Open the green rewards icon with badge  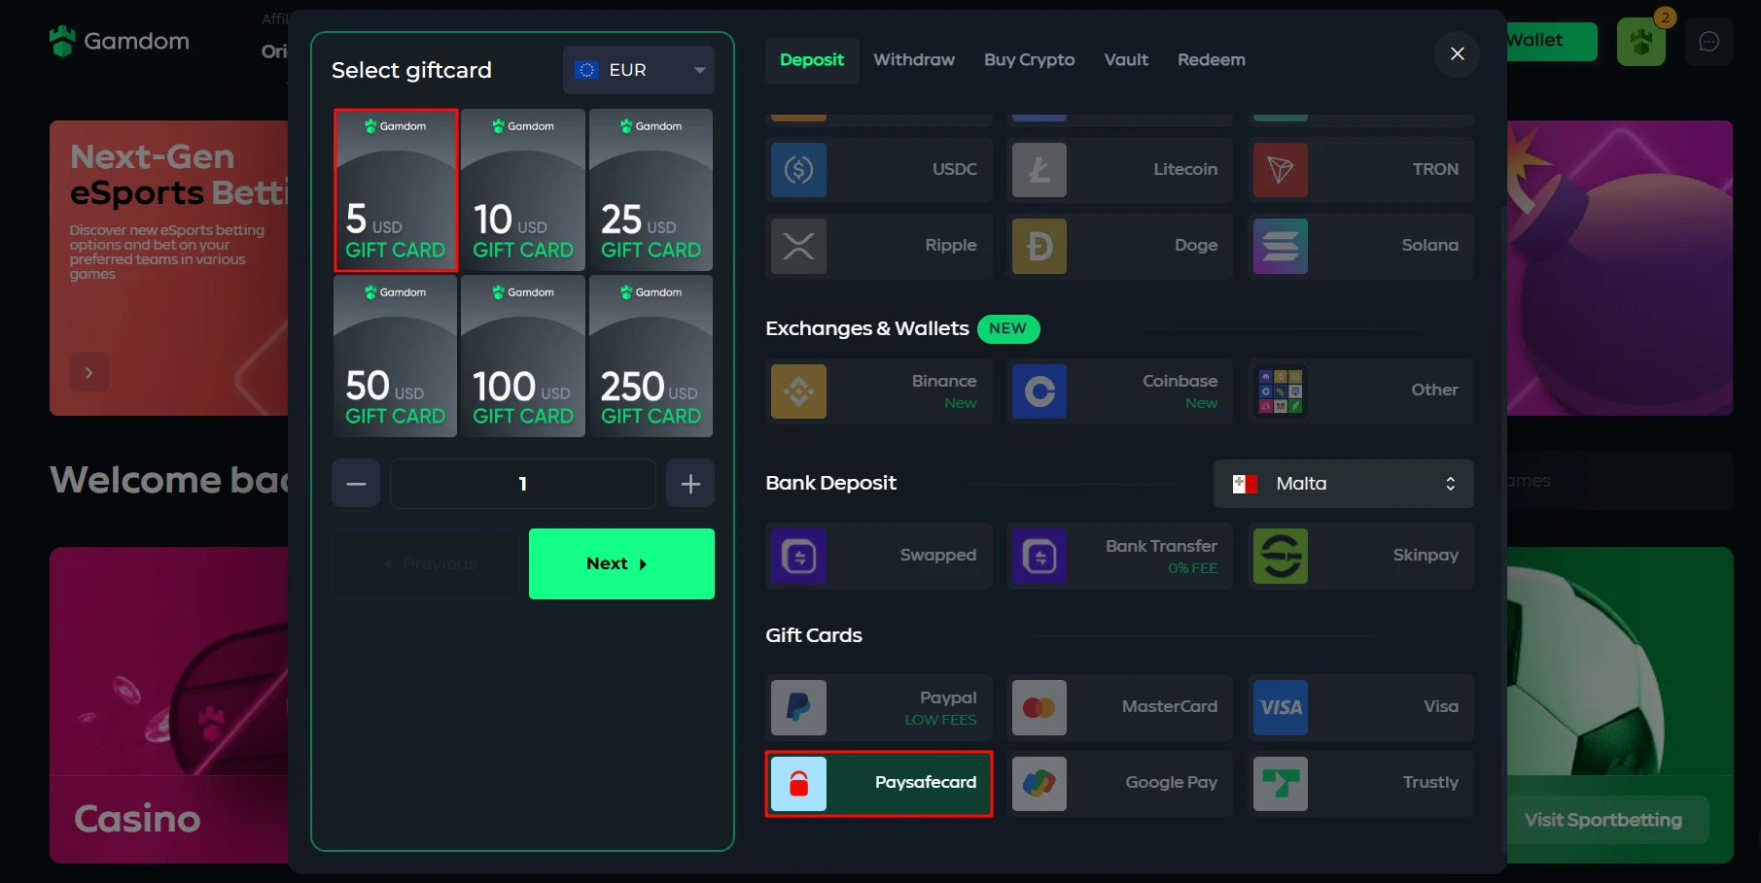[1641, 42]
